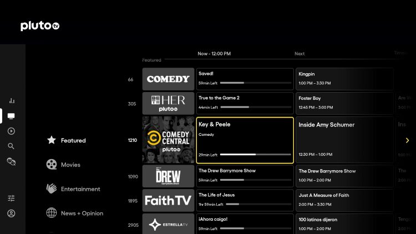The image size is (416, 234).
Task: Open the Estrella TV channel tile
Action: (x=168, y=224)
